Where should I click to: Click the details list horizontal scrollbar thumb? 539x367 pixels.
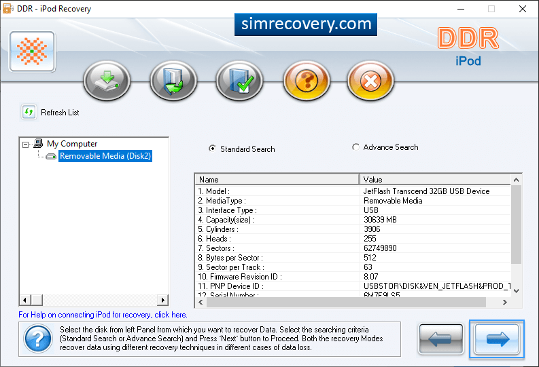[x=346, y=302]
